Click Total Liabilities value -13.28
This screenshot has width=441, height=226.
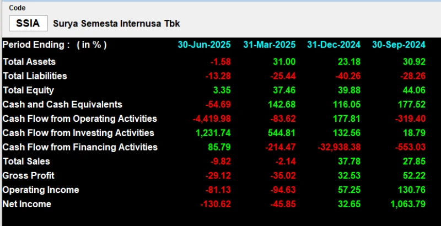click(218, 76)
